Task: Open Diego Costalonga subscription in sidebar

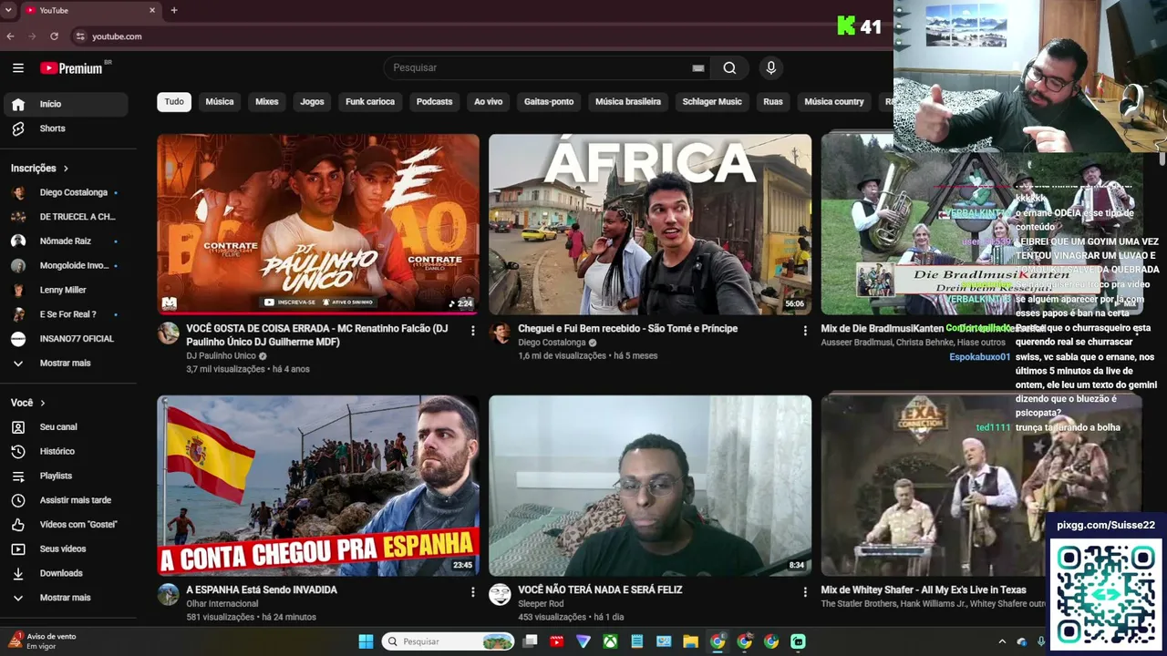Action: click(66, 193)
